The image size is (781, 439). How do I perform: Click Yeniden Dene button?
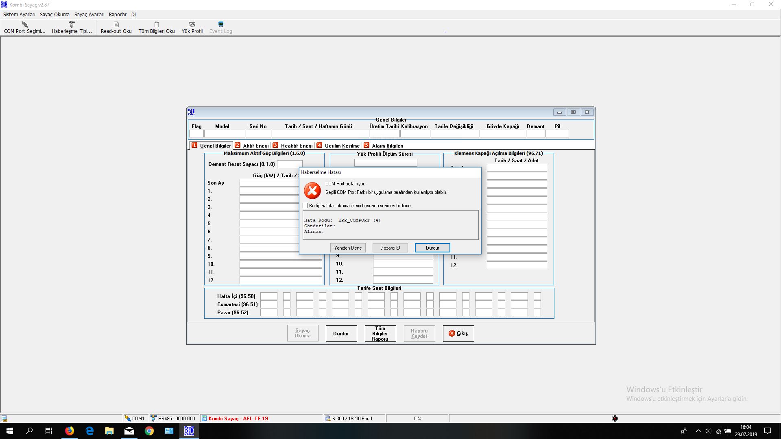[348, 248]
